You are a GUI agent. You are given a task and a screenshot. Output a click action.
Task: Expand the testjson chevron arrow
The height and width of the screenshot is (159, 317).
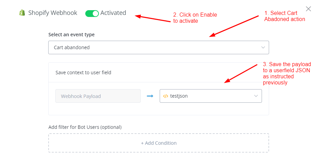click(256, 96)
